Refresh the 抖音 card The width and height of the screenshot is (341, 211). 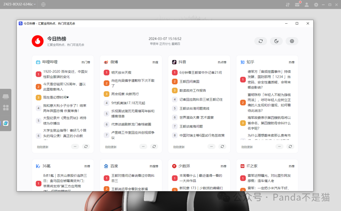222,146
